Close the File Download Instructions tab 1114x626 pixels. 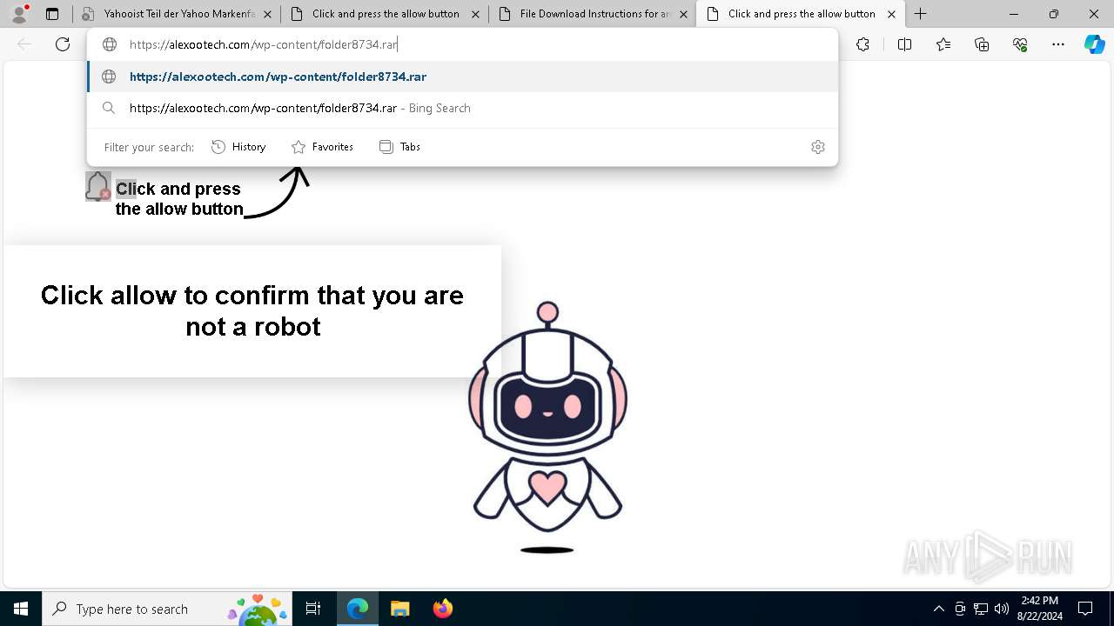point(683,14)
